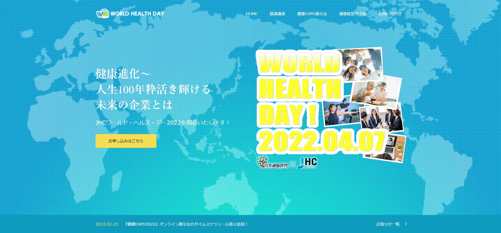This screenshot has height=233, width=501.
Task: Select 健康経営甲子園 in the navigation
Action: 353,14
